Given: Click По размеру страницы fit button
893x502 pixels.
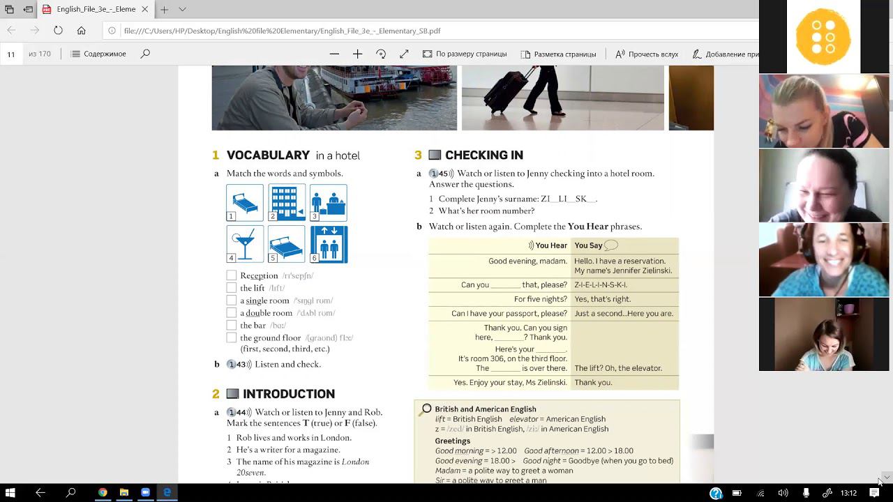Looking at the screenshot, I should tap(465, 54).
